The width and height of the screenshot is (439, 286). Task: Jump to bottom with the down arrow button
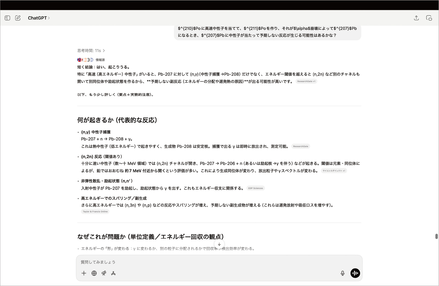pyautogui.click(x=219, y=244)
